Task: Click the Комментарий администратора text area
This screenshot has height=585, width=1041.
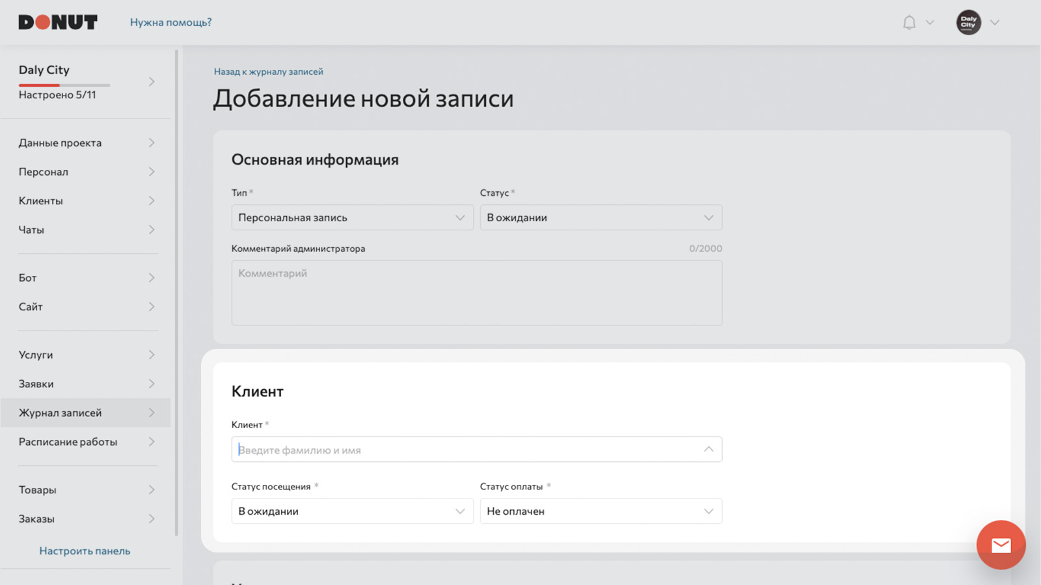Action: click(x=476, y=293)
